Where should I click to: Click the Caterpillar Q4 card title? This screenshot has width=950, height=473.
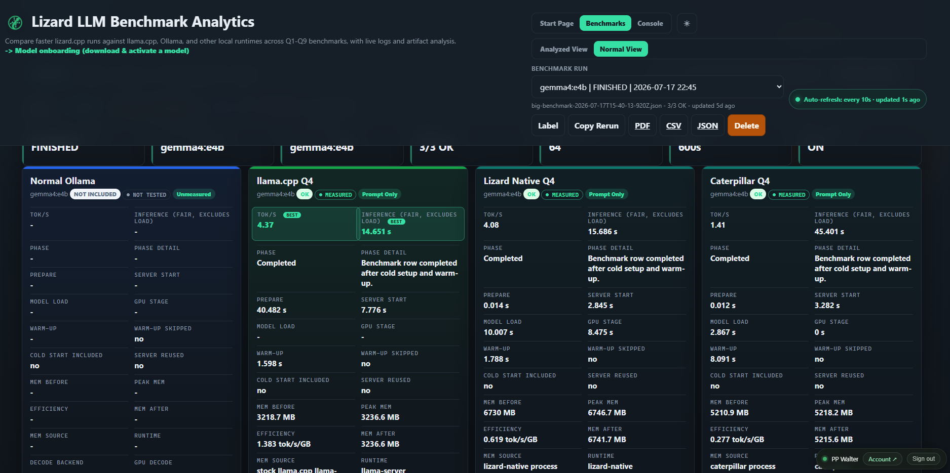[x=740, y=181]
